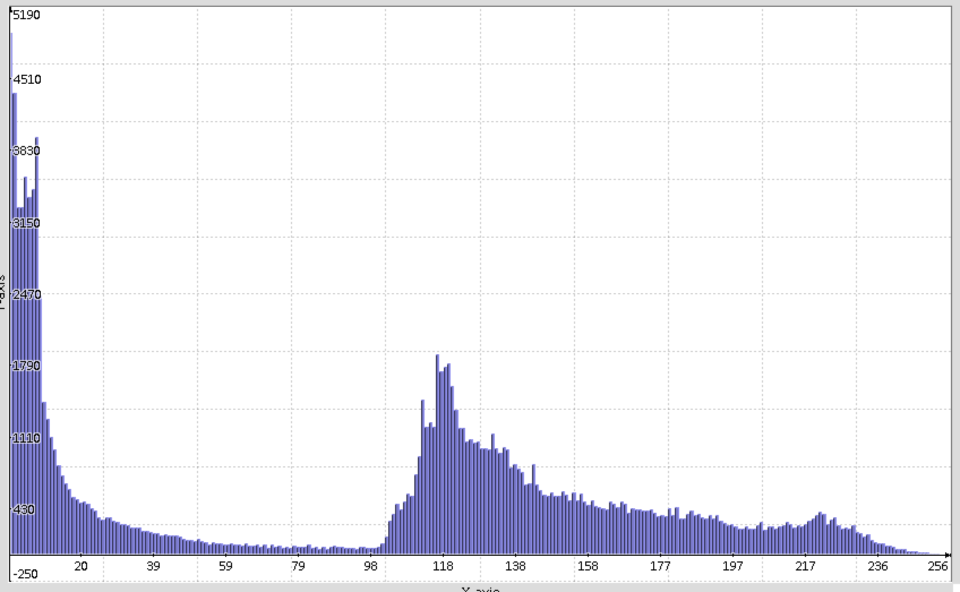Click the X-axis label 177
Viewport: 960px width, 592px height.
coord(661,566)
